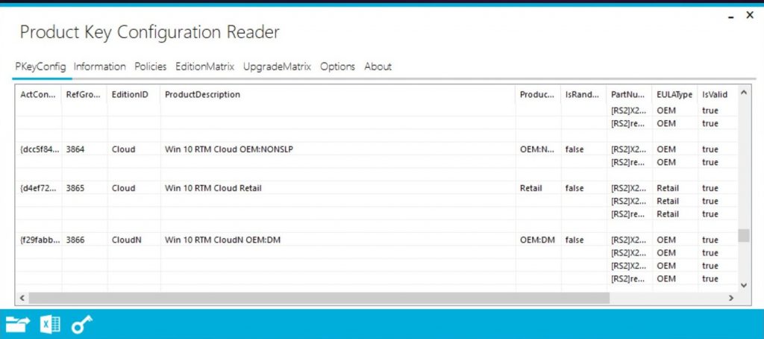The image size is (764, 339).
Task: Select Win 10 RTM CloudN OEM:DM description
Action: [338, 240]
